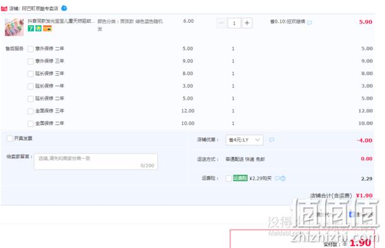The image size is (385, 248).
Task: Click the Tmall logo icon beside store name
Action: coord(4,9)
